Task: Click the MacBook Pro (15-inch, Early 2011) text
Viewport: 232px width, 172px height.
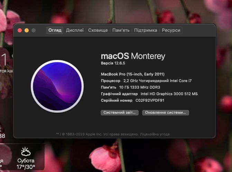Action: coord(133,74)
